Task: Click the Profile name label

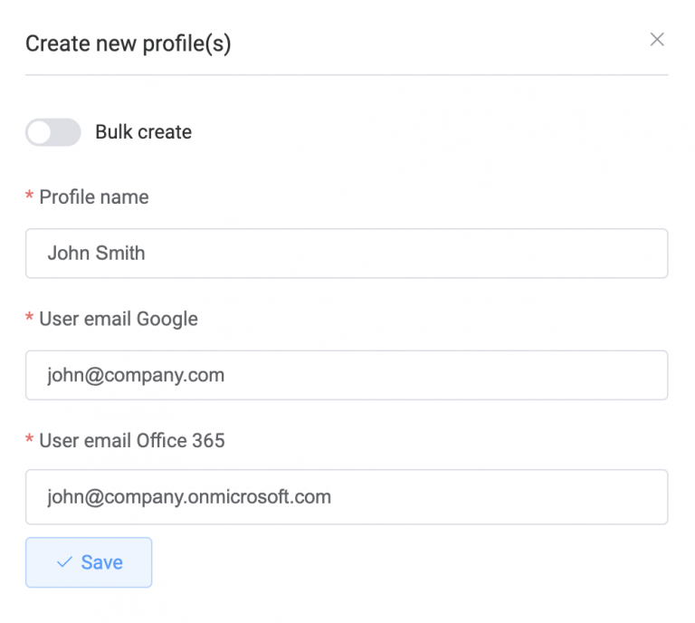Action: (94, 197)
